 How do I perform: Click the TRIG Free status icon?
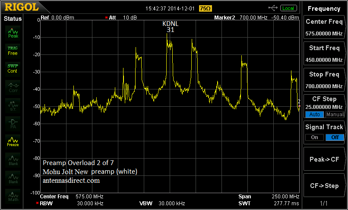pyautogui.click(x=13, y=51)
